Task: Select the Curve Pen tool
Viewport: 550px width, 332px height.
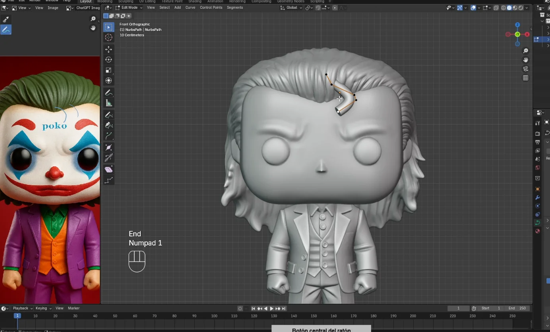Action: click(x=108, y=125)
